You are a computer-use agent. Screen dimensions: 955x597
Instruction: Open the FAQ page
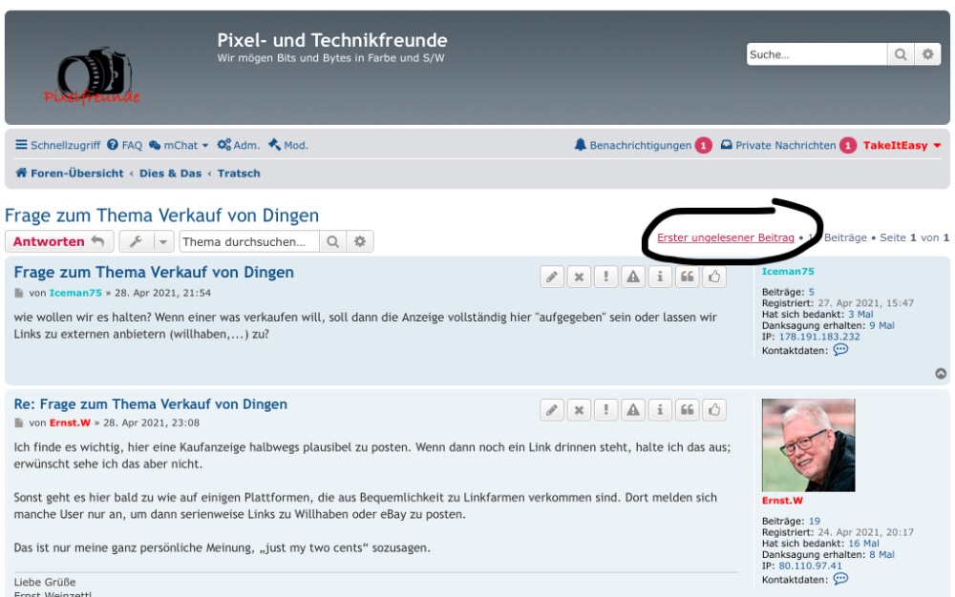click(x=124, y=145)
